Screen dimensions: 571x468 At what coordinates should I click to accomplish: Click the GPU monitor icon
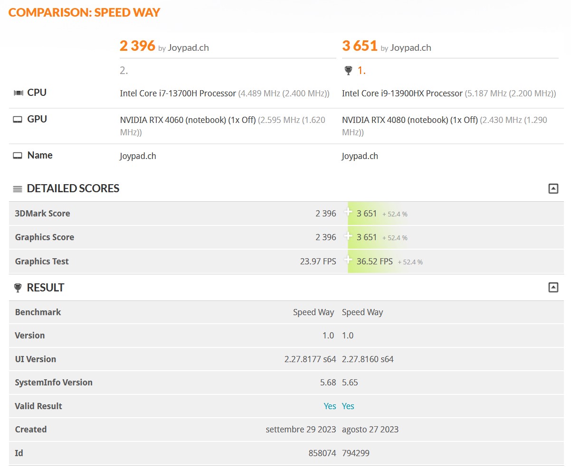[x=18, y=120]
